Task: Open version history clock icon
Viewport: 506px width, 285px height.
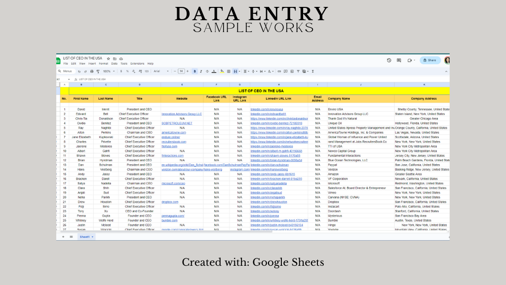Action: 389,60
